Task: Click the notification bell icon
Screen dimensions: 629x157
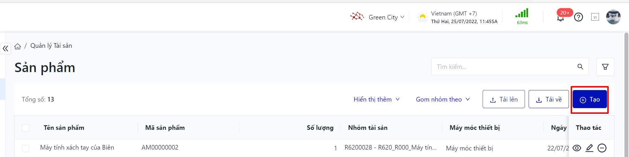Action: coord(560,18)
